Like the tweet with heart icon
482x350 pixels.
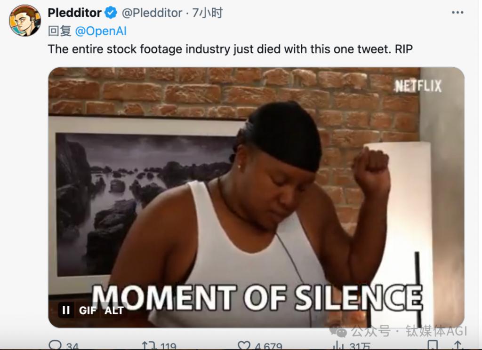[244, 345]
